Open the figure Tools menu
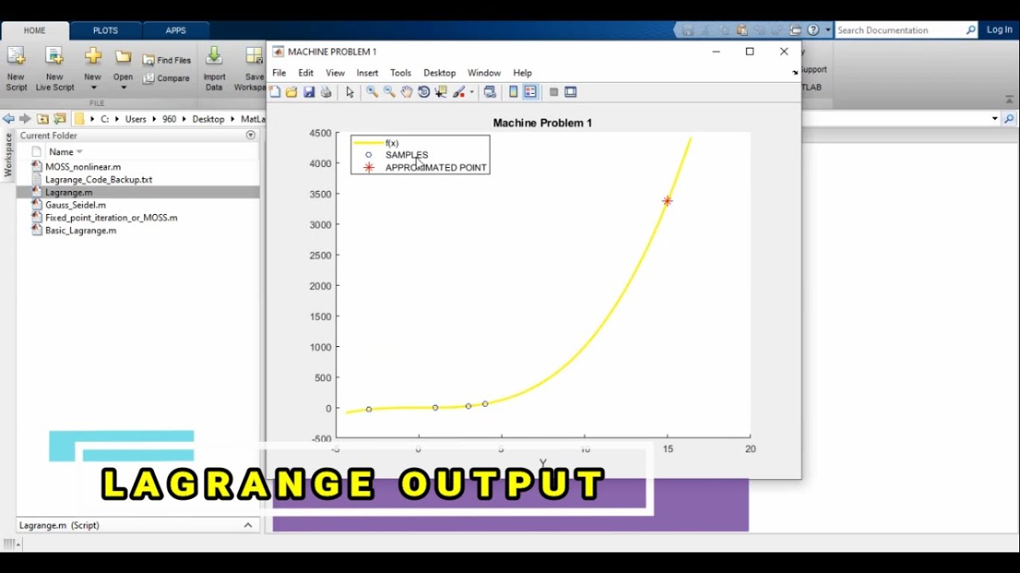Viewport: 1020px width, 573px height. coord(401,72)
